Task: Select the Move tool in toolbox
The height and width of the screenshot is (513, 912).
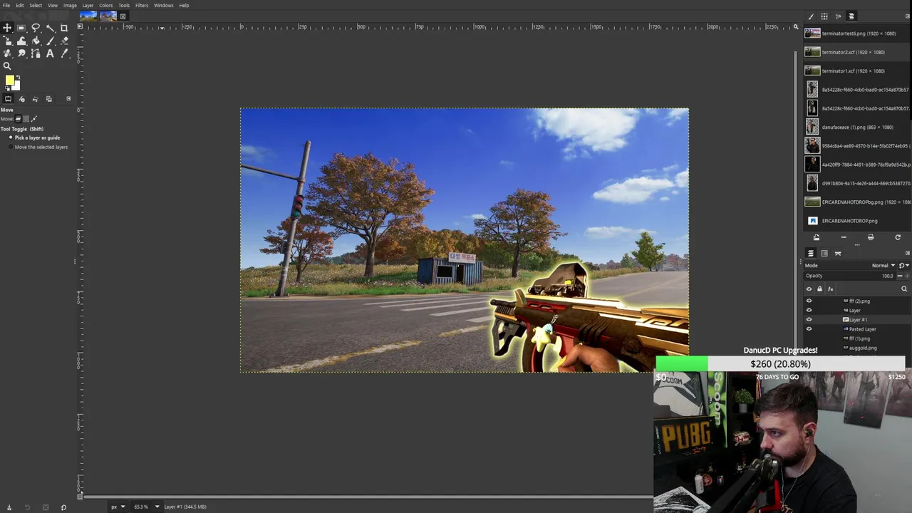Action: tap(7, 28)
